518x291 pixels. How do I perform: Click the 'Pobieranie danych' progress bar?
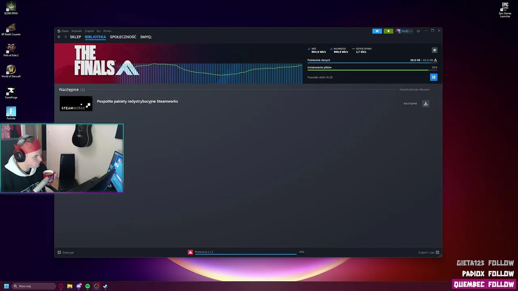(x=372, y=63)
